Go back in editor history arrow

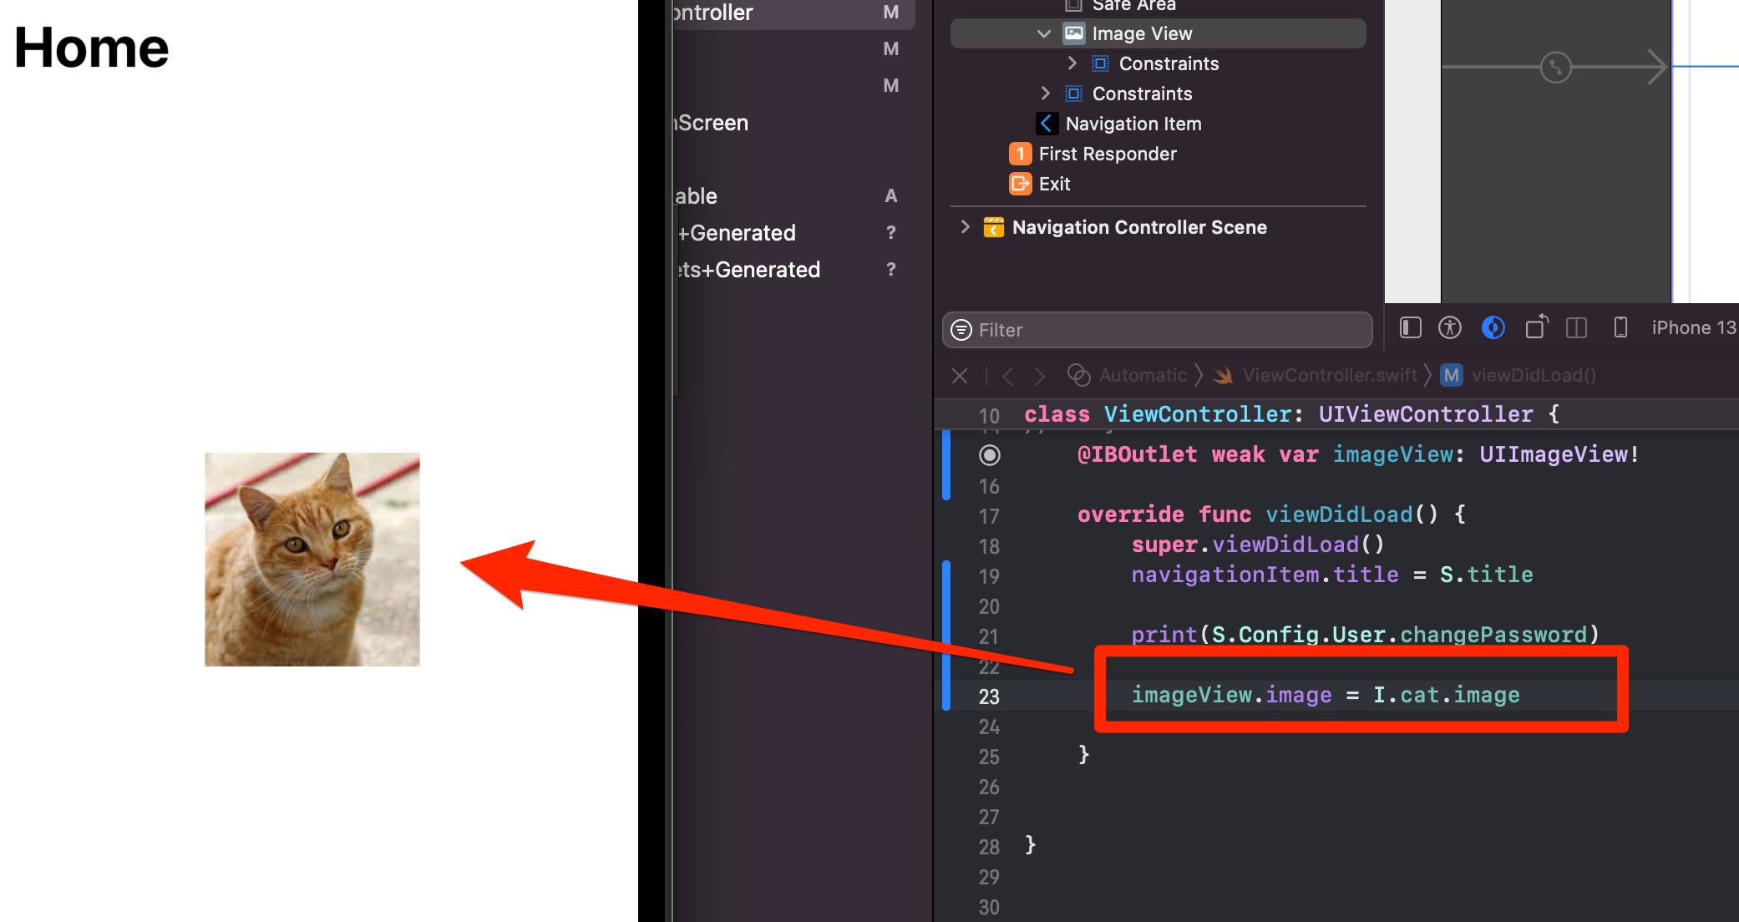[x=1008, y=377]
